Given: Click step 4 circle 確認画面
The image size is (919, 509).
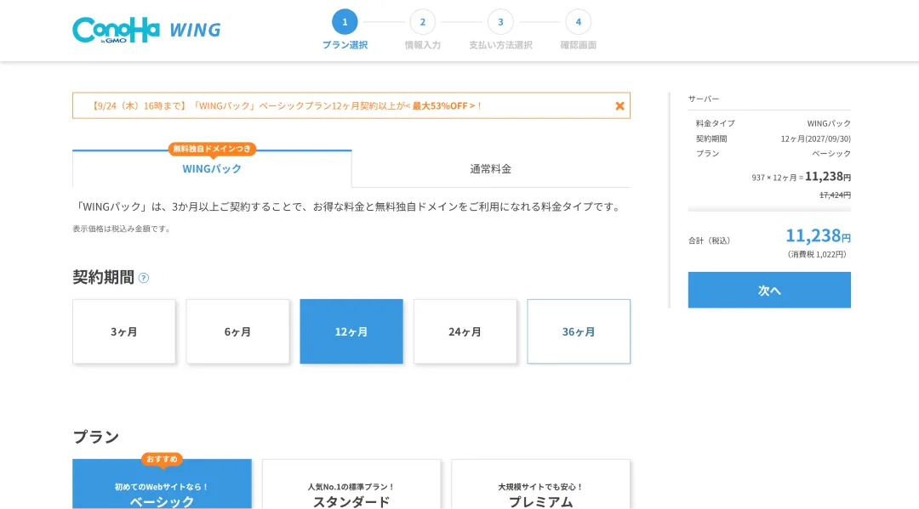Looking at the screenshot, I should pyautogui.click(x=579, y=22).
